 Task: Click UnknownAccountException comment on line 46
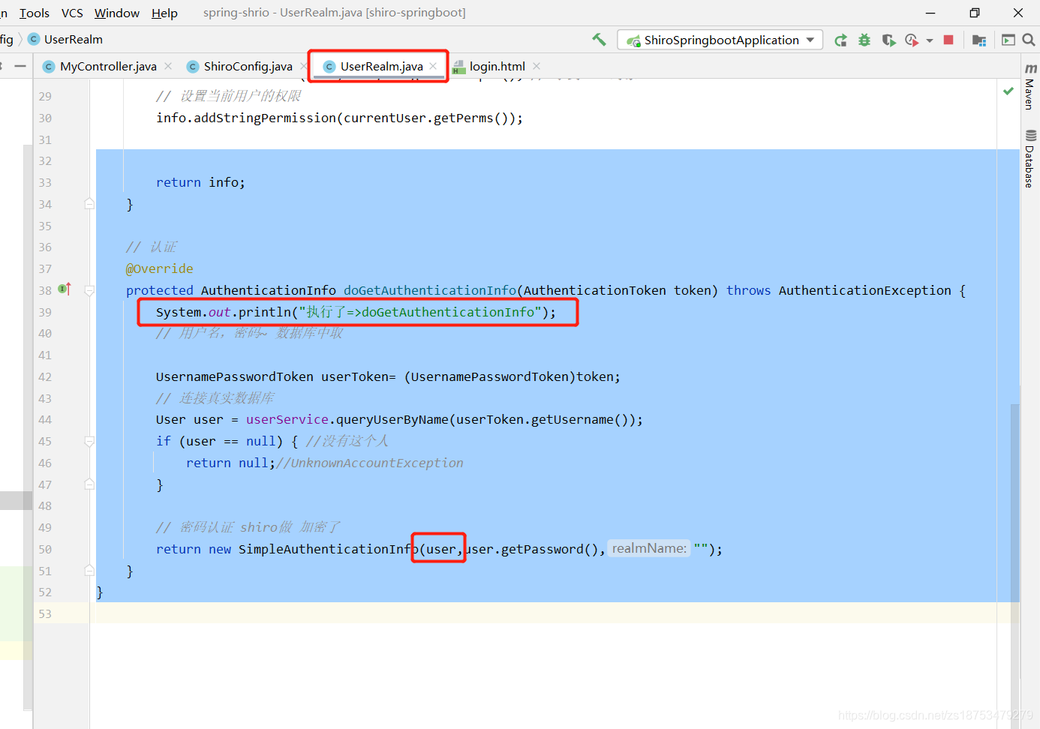(x=377, y=463)
